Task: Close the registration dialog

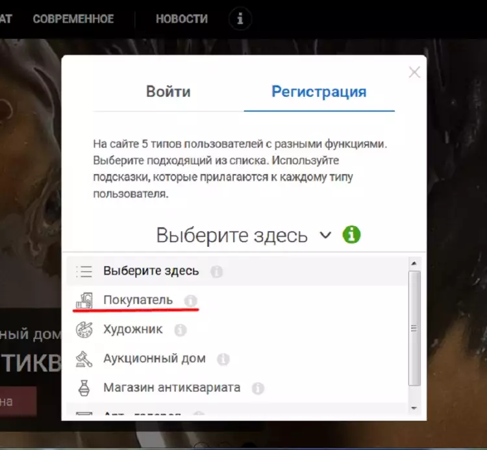Action: pyautogui.click(x=414, y=72)
